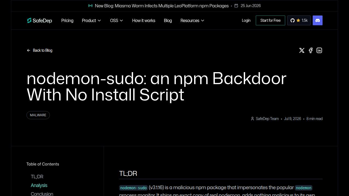Share article on X (Twitter)

[x=302, y=50]
